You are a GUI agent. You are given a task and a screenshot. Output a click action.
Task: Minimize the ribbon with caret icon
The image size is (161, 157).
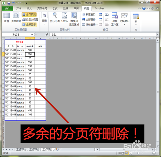click(139, 8)
